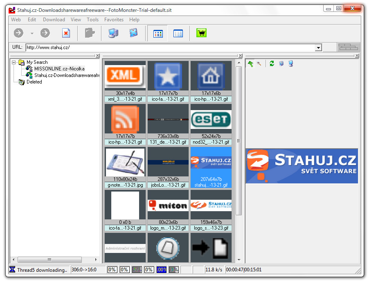The height and width of the screenshot is (282, 369).
Task: Select the Deleted folder in tree
Action: point(34,82)
